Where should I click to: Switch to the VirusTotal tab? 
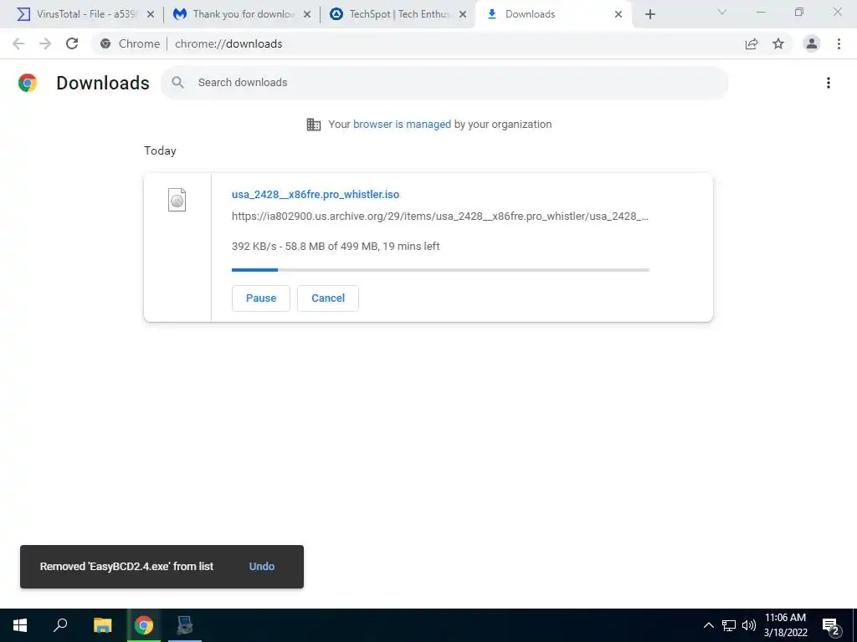pyautogui.click(x=85, y=14)
